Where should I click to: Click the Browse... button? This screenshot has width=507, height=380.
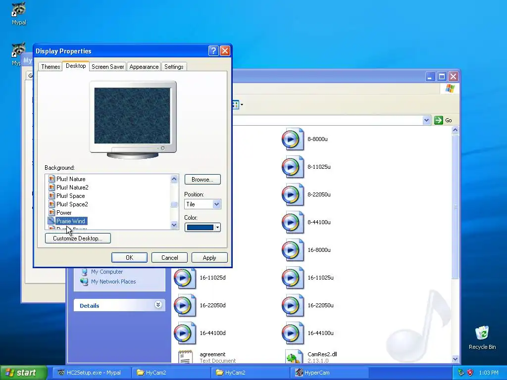[203, 179]
